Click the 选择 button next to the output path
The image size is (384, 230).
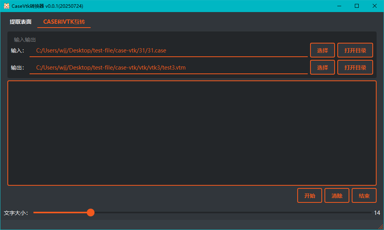click(x=322, y=67)
